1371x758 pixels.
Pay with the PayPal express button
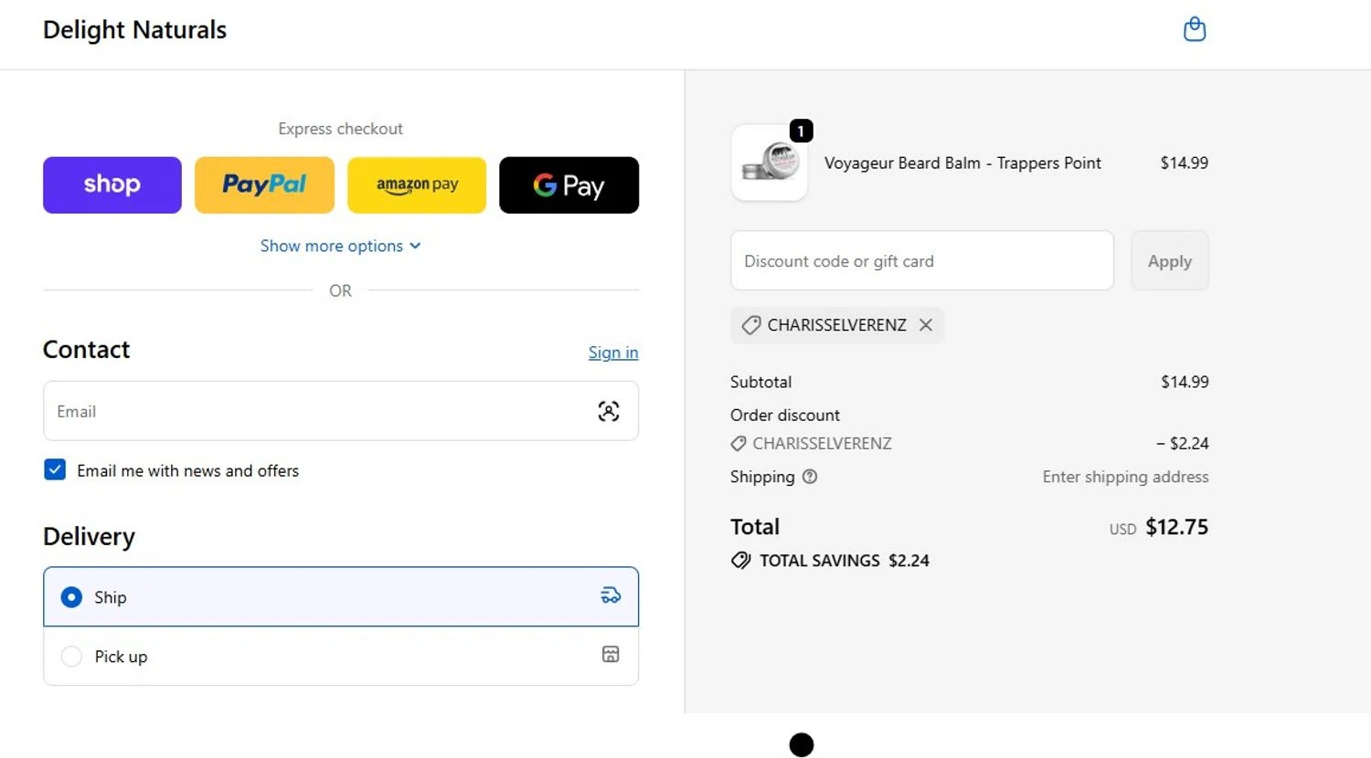(x=264, y=185)
